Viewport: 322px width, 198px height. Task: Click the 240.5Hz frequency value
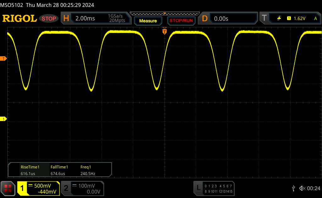point(88,173)
